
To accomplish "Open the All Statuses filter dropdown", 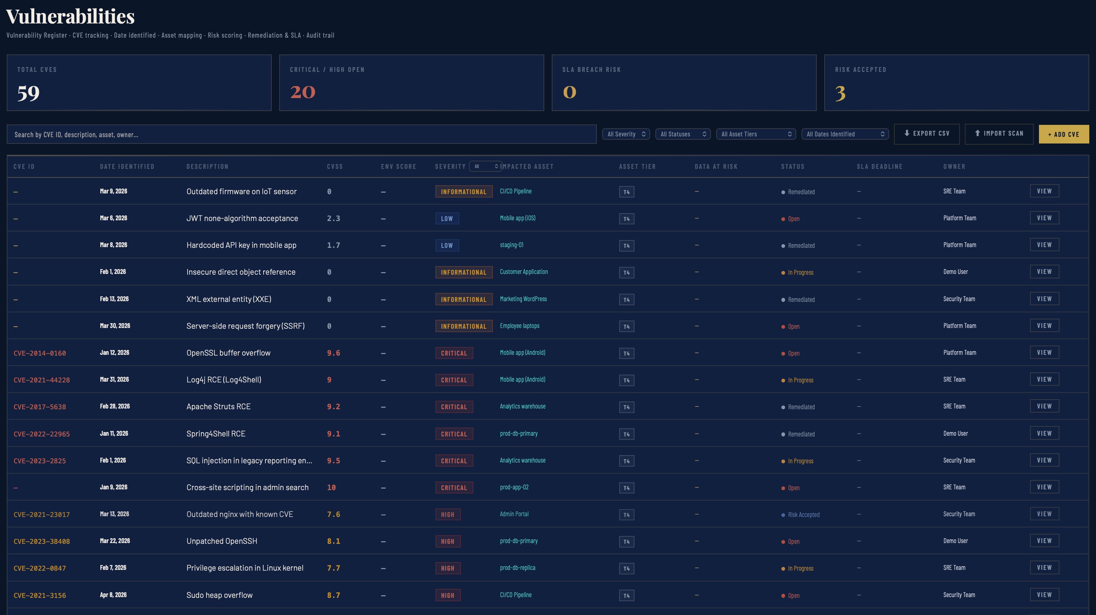I will (x=683, y=134).
